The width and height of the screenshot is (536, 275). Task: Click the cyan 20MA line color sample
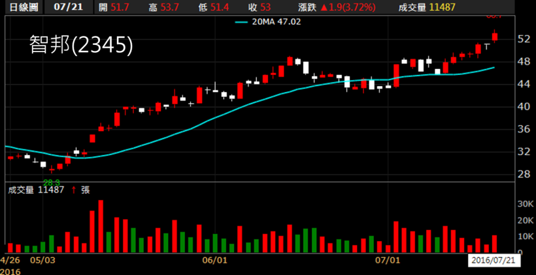point(243,23)
